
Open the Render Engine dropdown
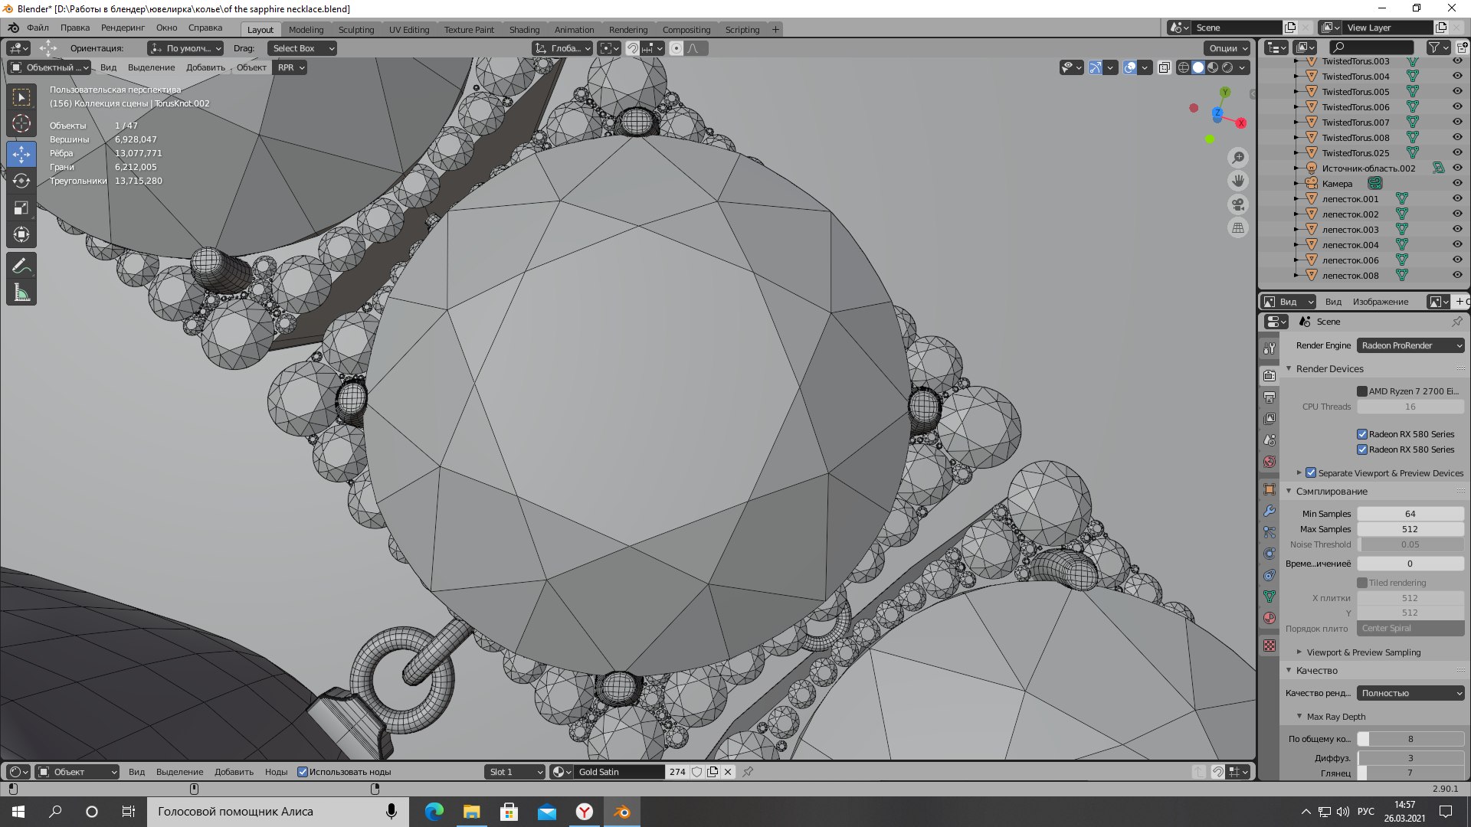pyautogui.click(x=1410, y=345)
